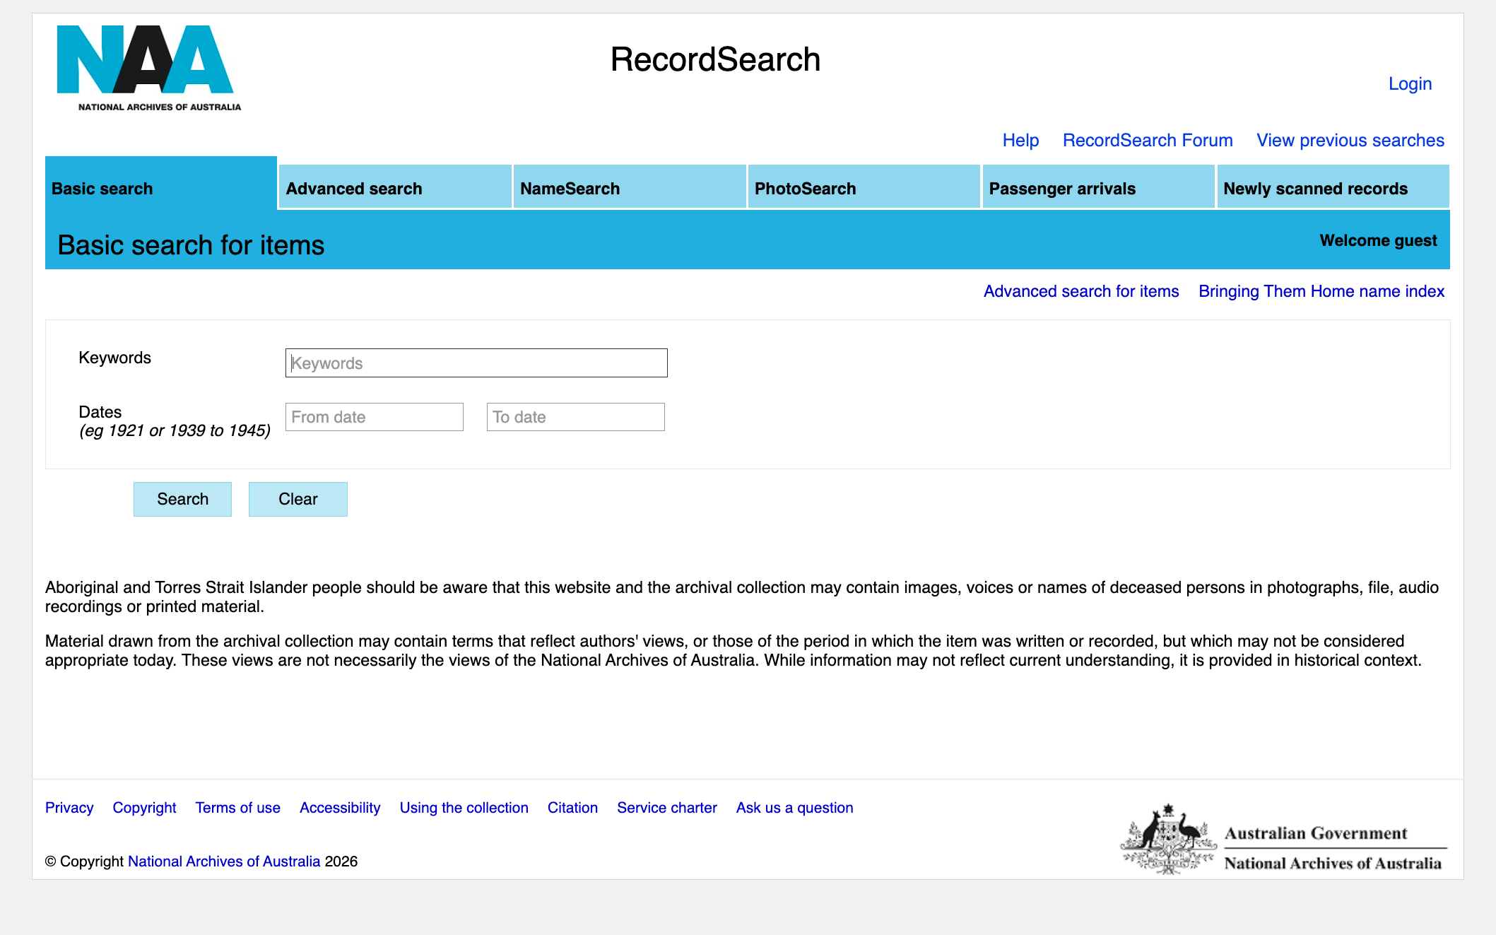The image size is (1496, 935).
Task: Visit the RecordSearch Forum link
Action: pyautogui.click(x=1148, y=140)
